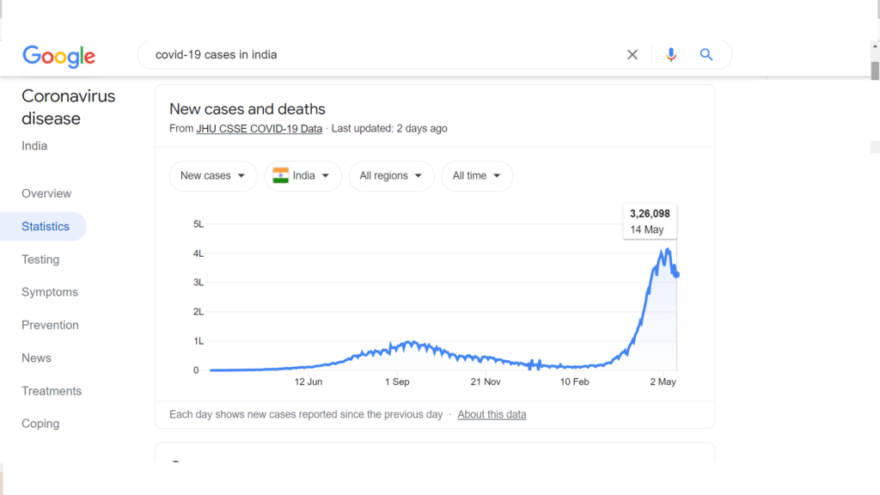Click the India flag icon
This screenshot has height=495, width=880.
tap(281, 175)
